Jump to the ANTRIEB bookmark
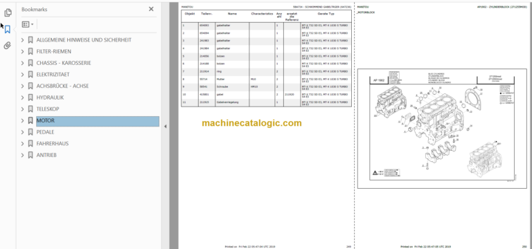Viewport: 532px width, 249px height. 46,155
